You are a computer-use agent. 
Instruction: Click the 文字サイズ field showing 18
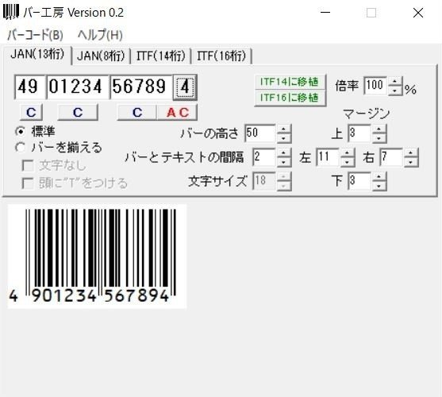[x=263, y=181]
